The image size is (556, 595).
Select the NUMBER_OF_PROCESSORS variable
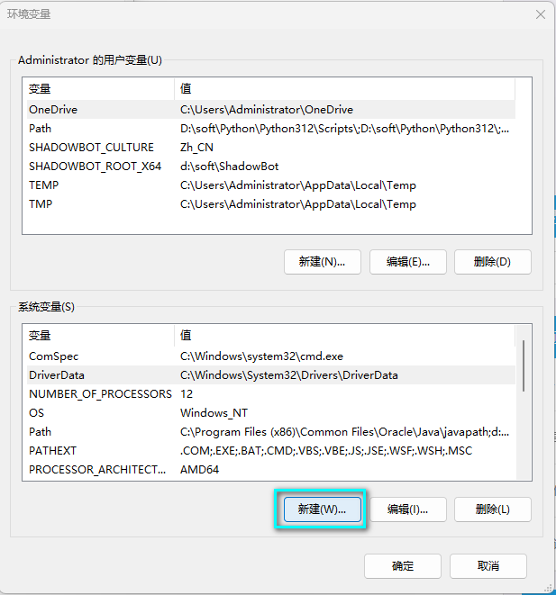[x=270, y=394]
